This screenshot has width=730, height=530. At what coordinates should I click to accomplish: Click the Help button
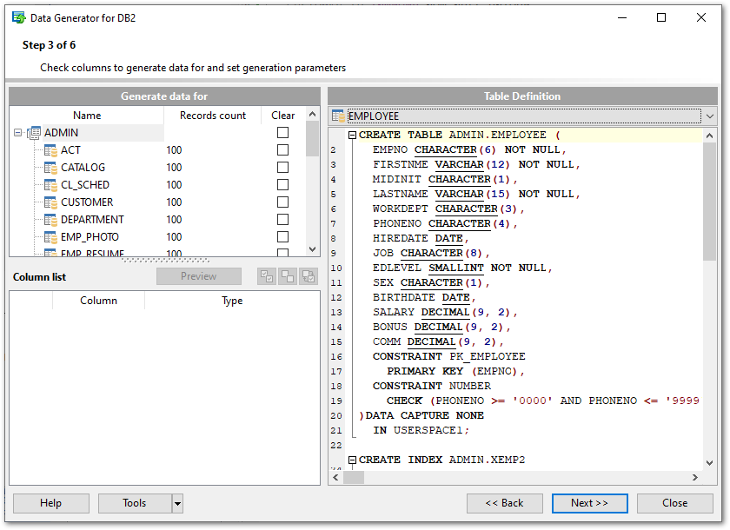click(51, 503)
